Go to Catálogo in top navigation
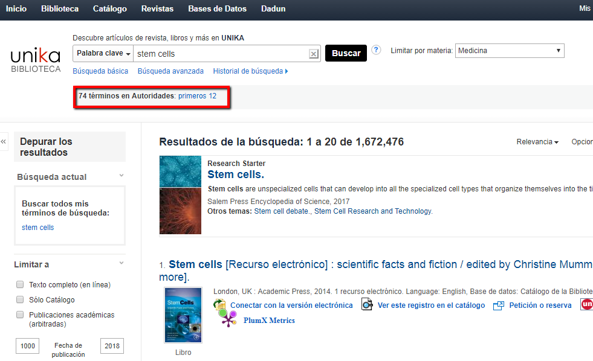Image resolution: width=593 pixels, height=361 pixels. click(x=110, y=9)
